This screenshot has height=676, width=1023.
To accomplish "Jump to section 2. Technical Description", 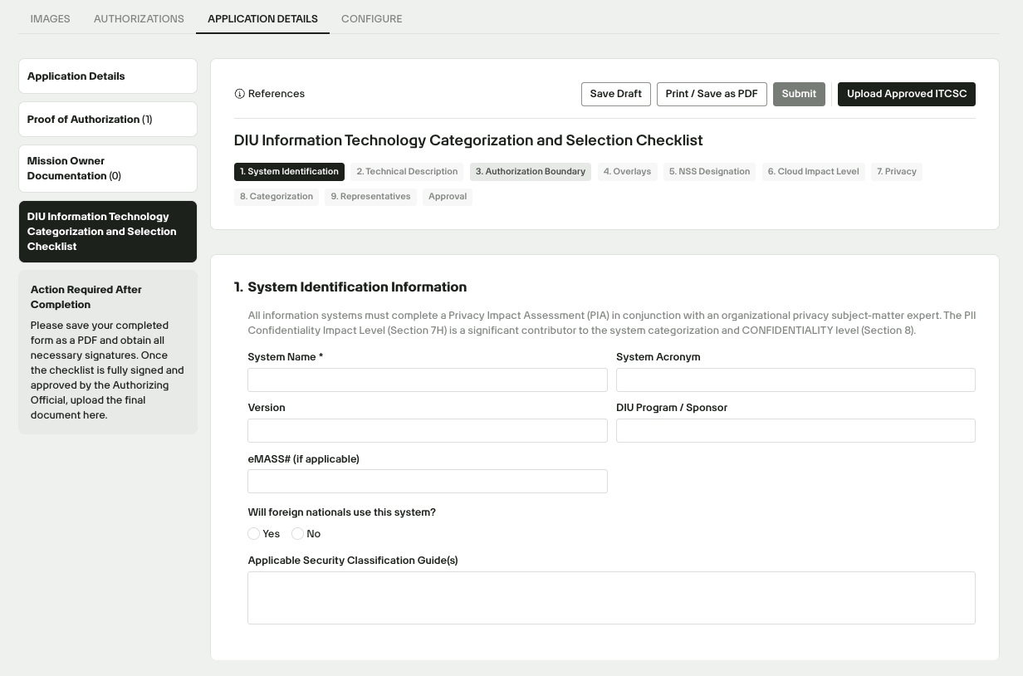I will click(x=407, y=172).
